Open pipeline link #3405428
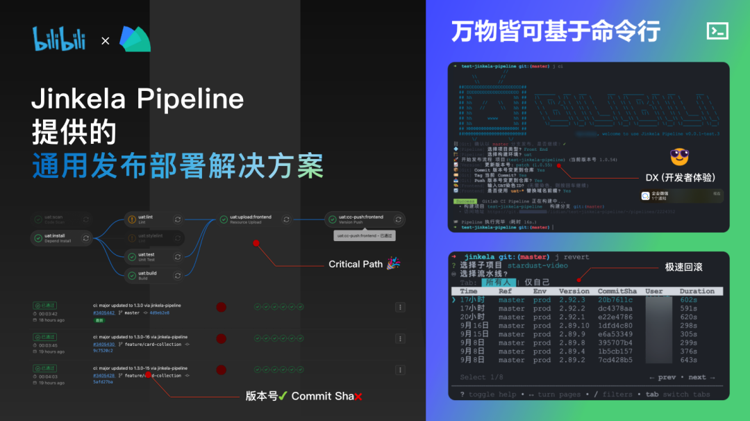750x421 pixels. [103, 376]
